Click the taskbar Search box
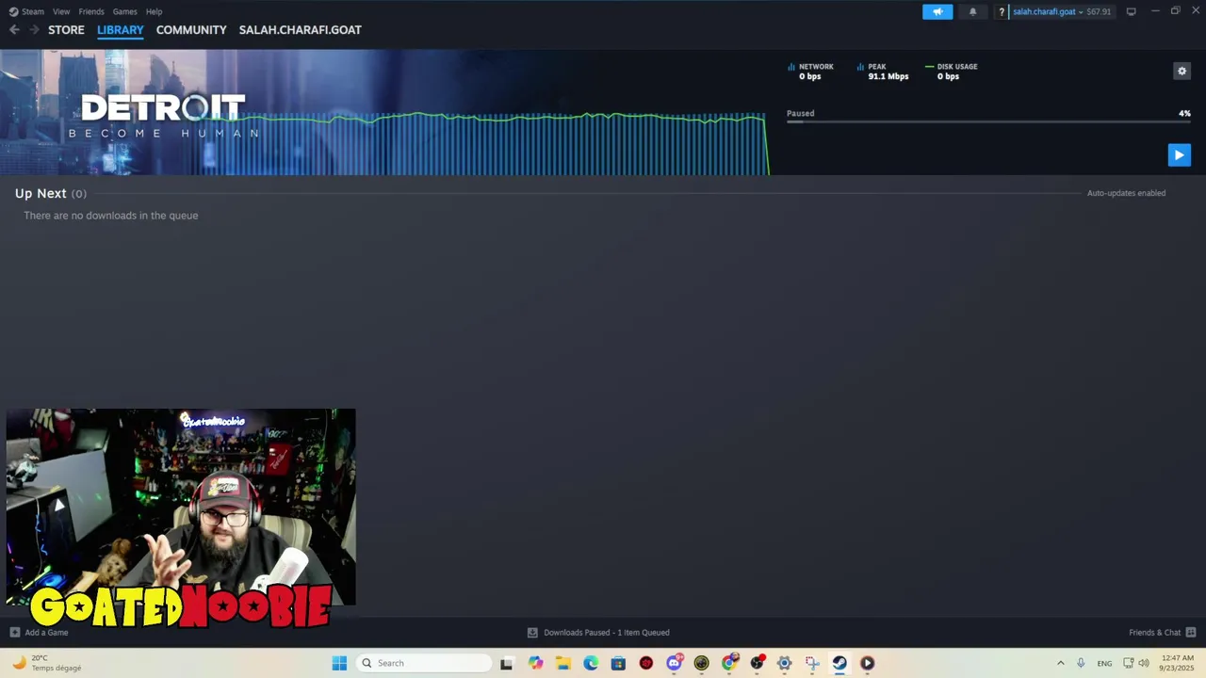1206x678 pixels. pyautogui.click(x=424, y=663)
